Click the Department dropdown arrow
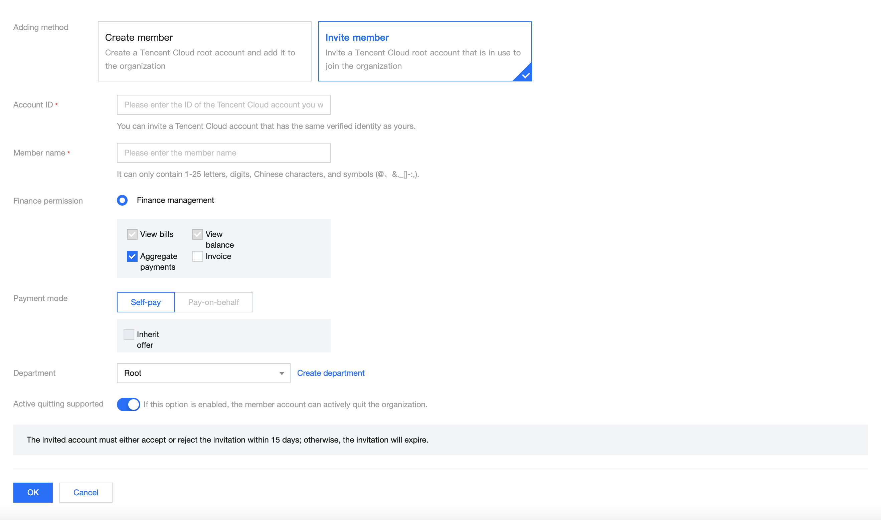Image resolution: width=881 pixels, height=520 pixels. click(282, 373)
